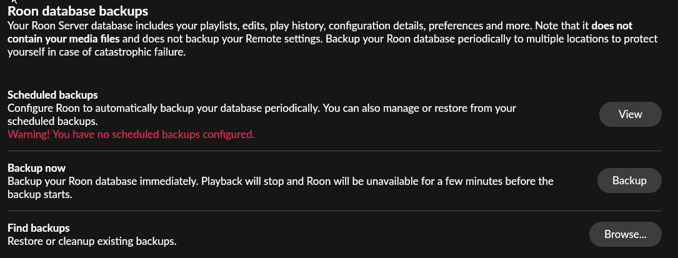This screenshot has height=258, width=678.
Task: Click the View button for scheduled backups
Action: pyautogui.click(x=630, y=114)
